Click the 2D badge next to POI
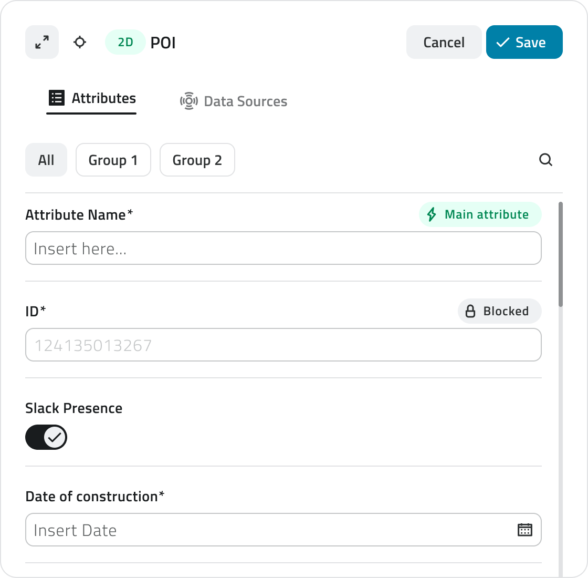 [x=125, y=42]
